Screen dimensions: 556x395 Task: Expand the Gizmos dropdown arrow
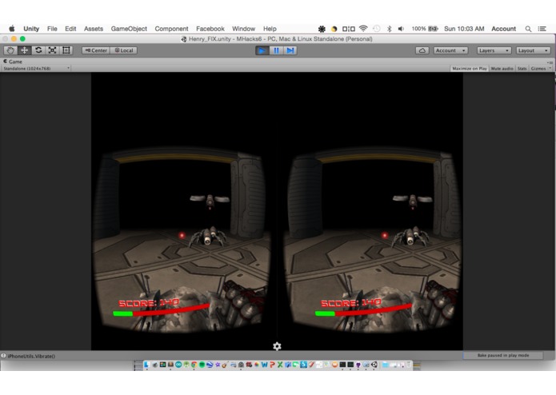click(550, 69)
